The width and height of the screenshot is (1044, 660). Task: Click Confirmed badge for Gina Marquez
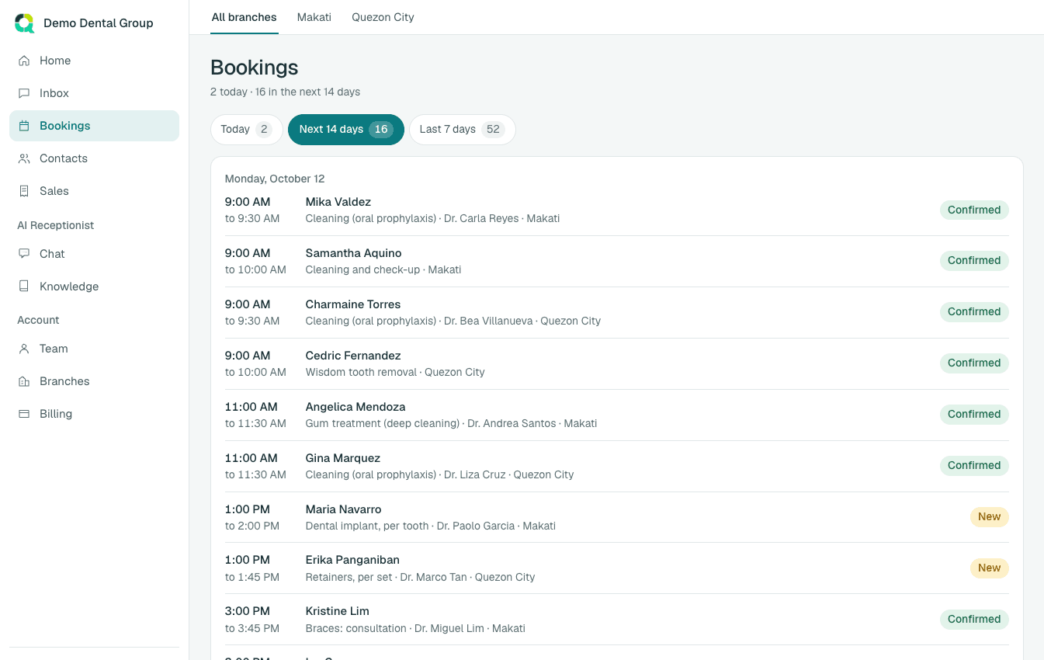(974, 466)
